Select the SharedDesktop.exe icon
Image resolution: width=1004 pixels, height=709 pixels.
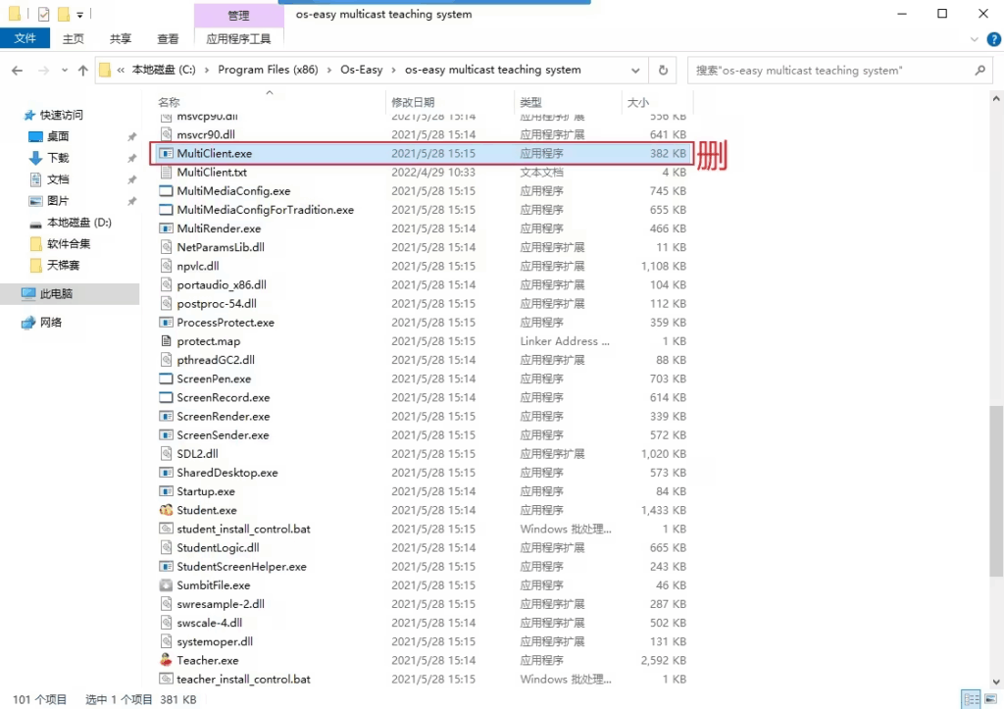click(x=167, y=473)
